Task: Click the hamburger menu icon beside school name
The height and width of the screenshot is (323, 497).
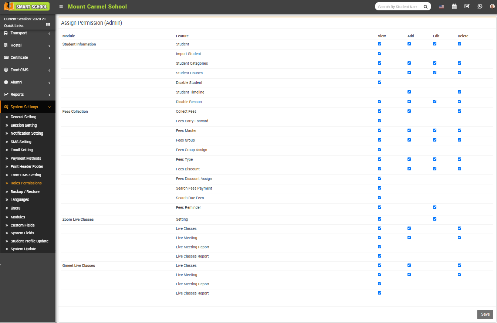Action: (x=61, y=6)
